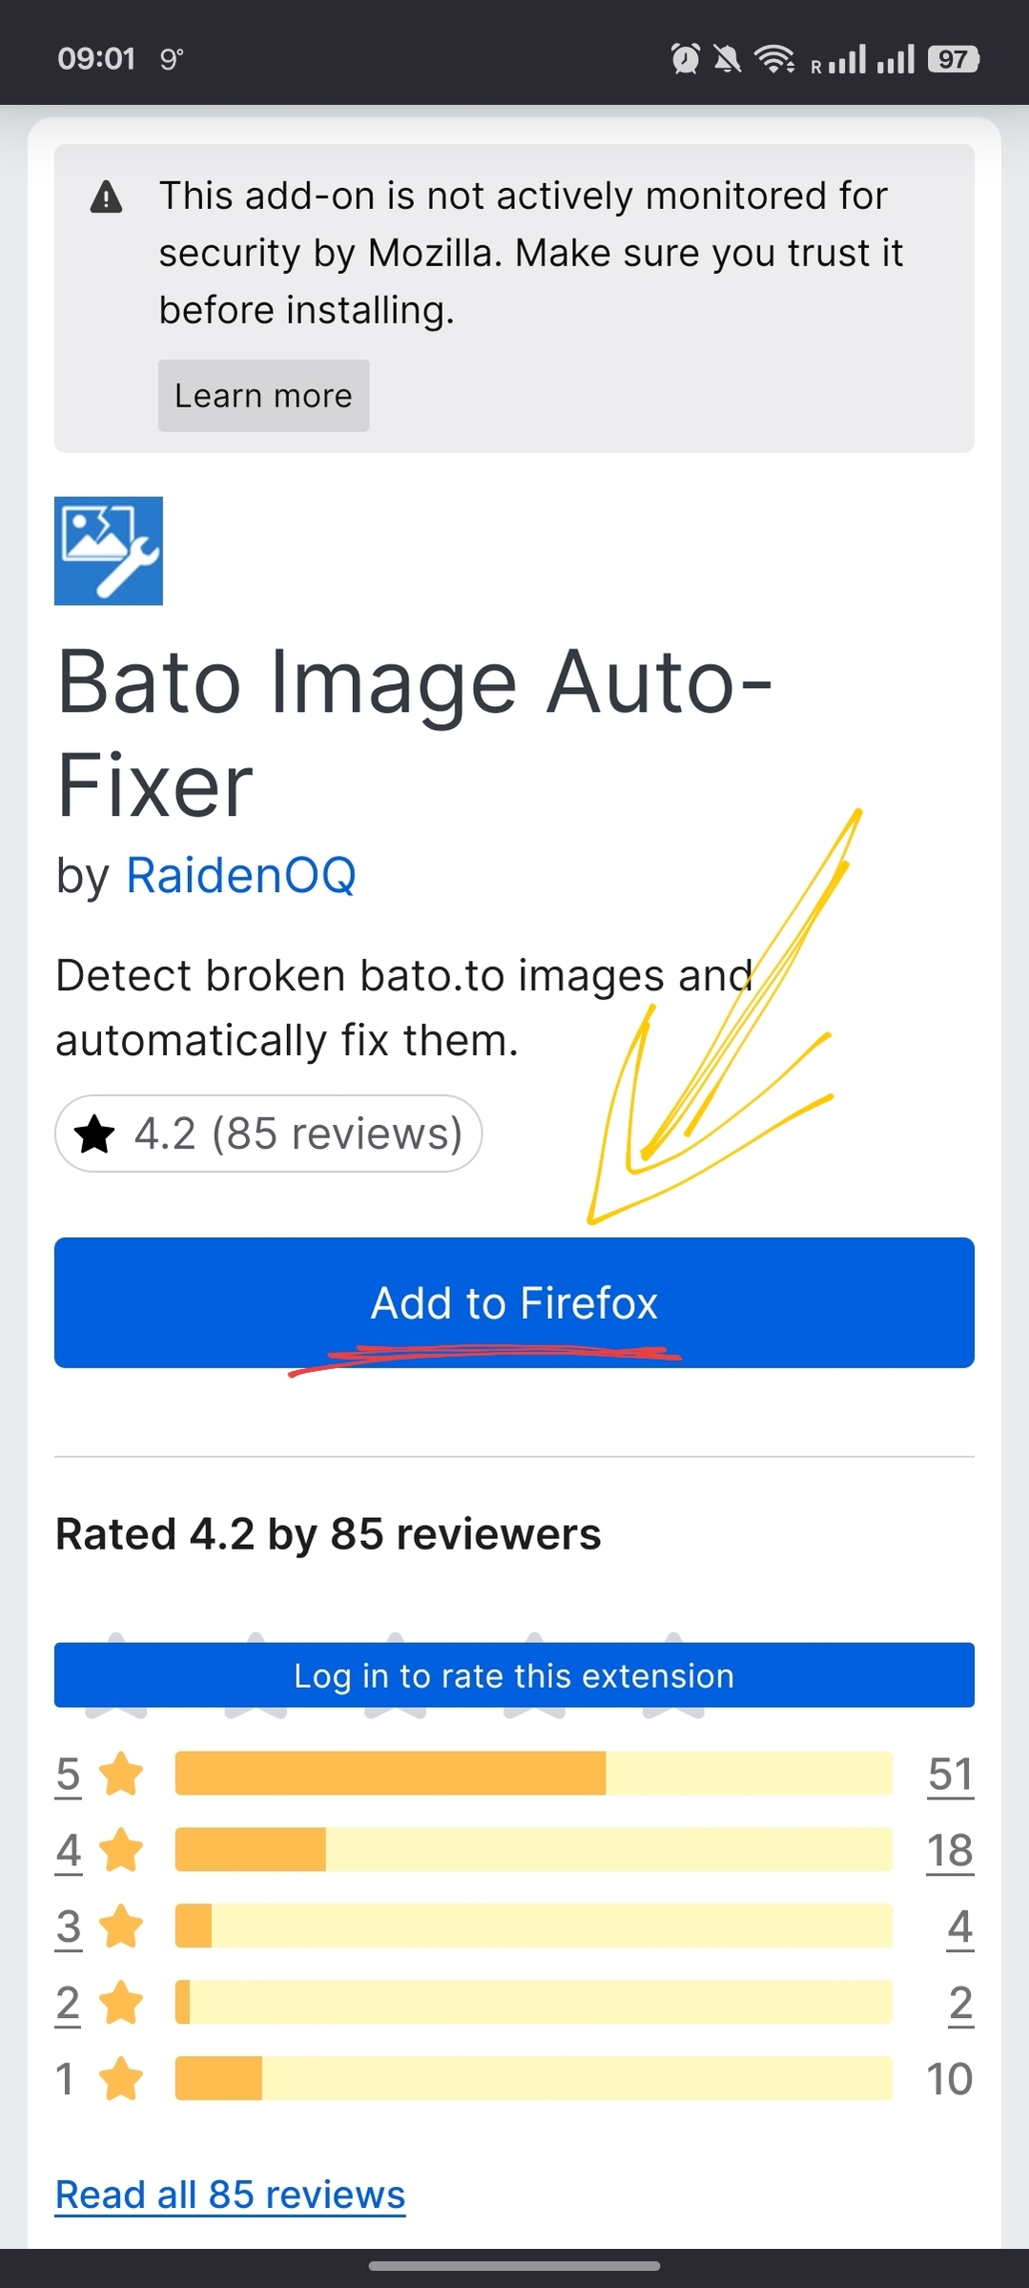Open the 18 four-star reviews count

click(950, 1850)
